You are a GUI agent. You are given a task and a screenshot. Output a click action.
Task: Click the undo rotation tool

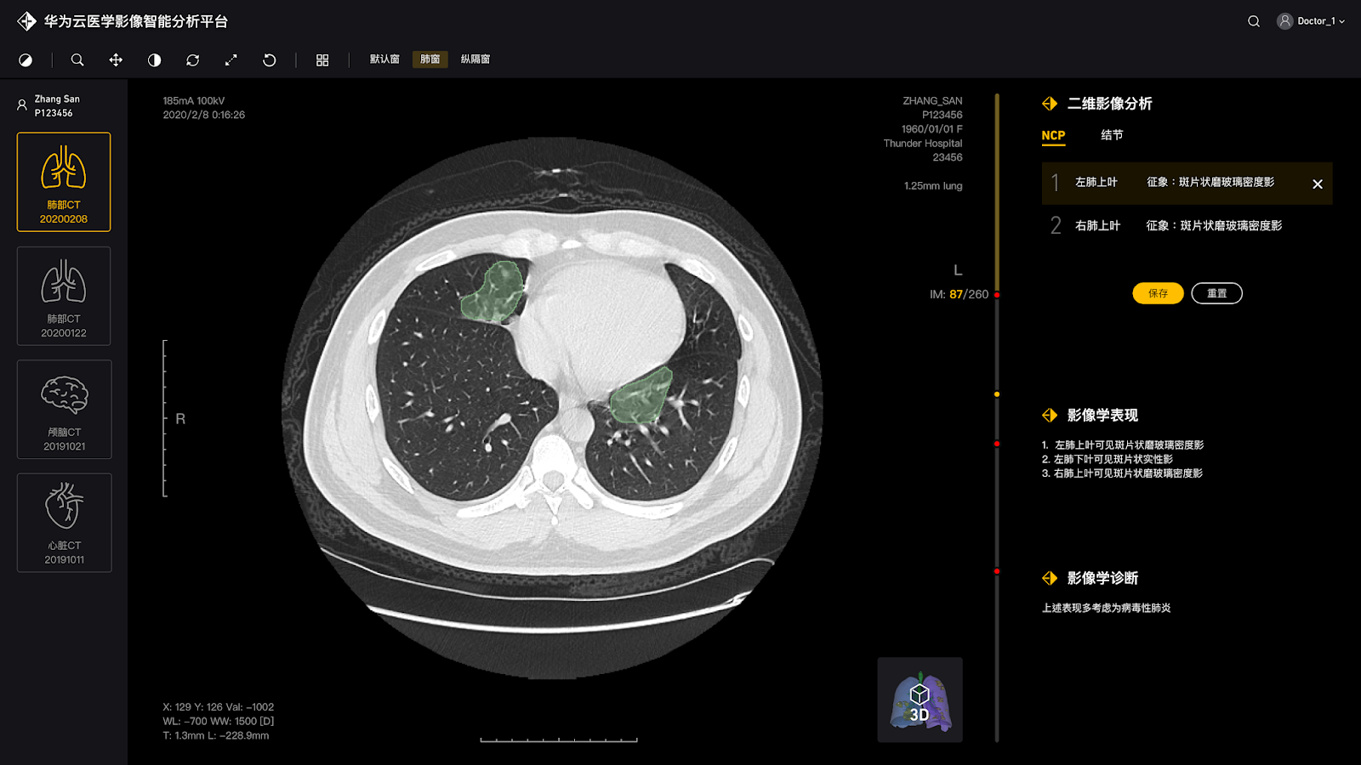pyautogui.click(x=269, y=60)
